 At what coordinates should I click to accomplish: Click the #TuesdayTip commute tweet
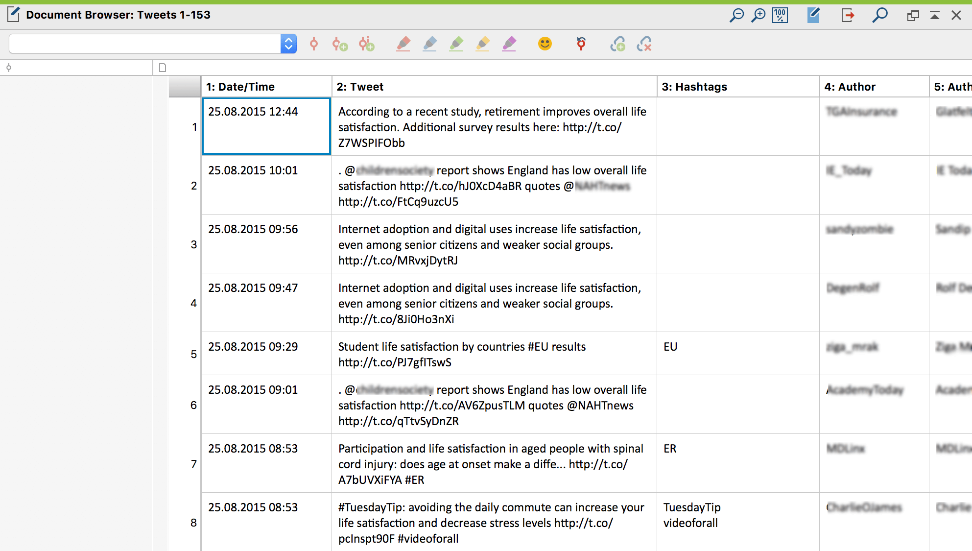494,523
